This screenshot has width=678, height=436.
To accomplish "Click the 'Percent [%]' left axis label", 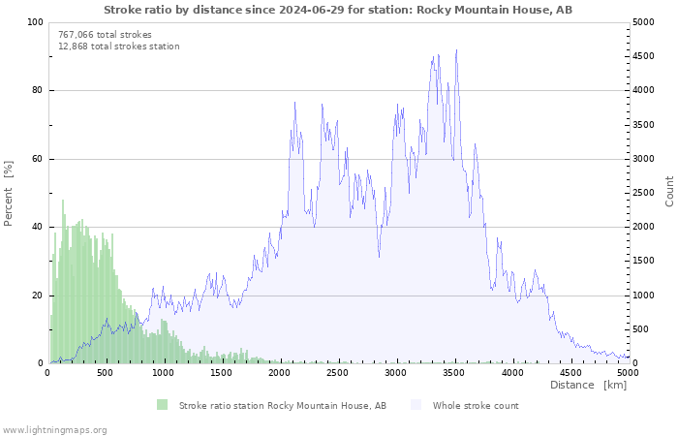I will (x=9, y=192).
